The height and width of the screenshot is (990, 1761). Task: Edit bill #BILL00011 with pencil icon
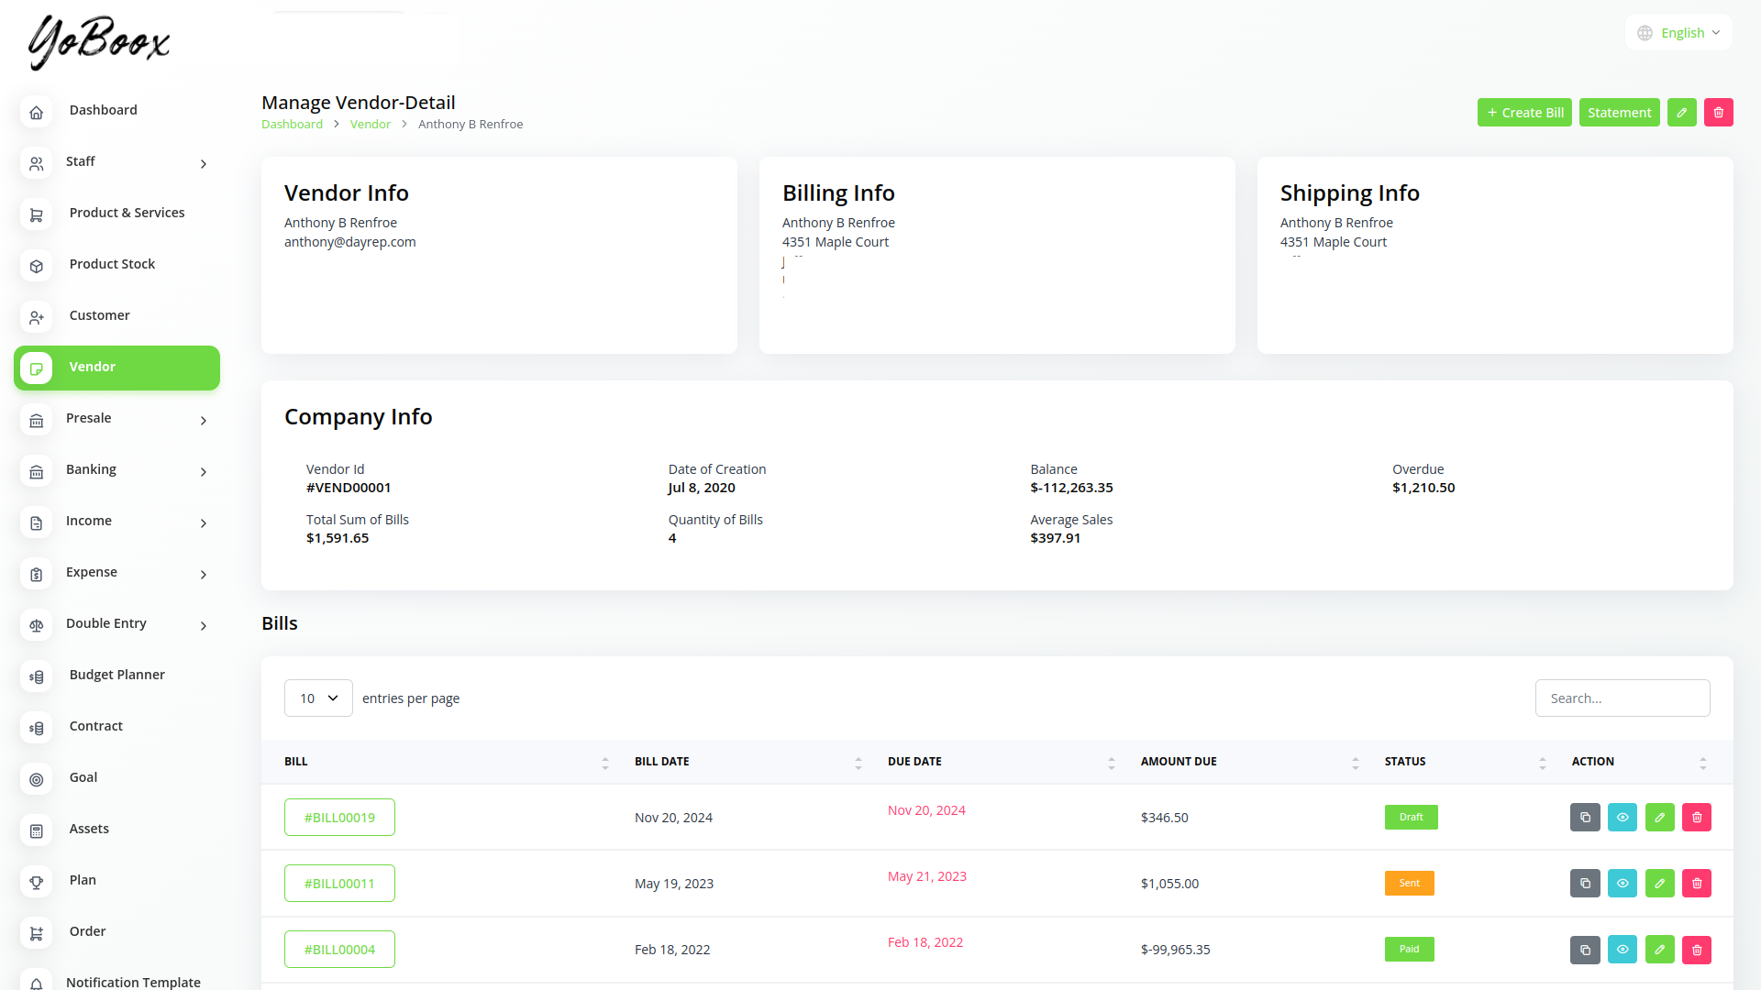(1659, 884)
